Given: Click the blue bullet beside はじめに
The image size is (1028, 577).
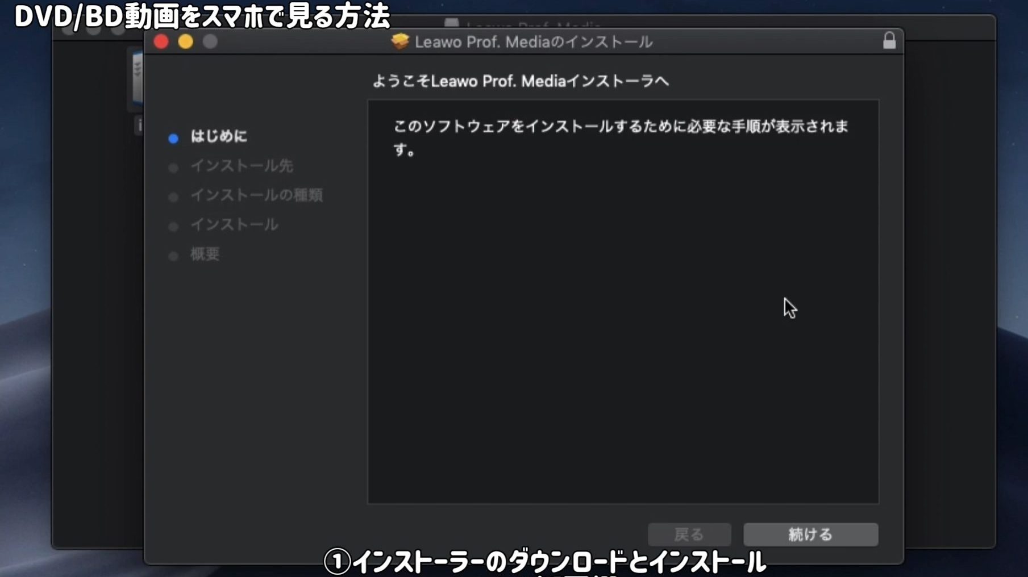Looking at the screenshot, I should click(x=173, y=139).
